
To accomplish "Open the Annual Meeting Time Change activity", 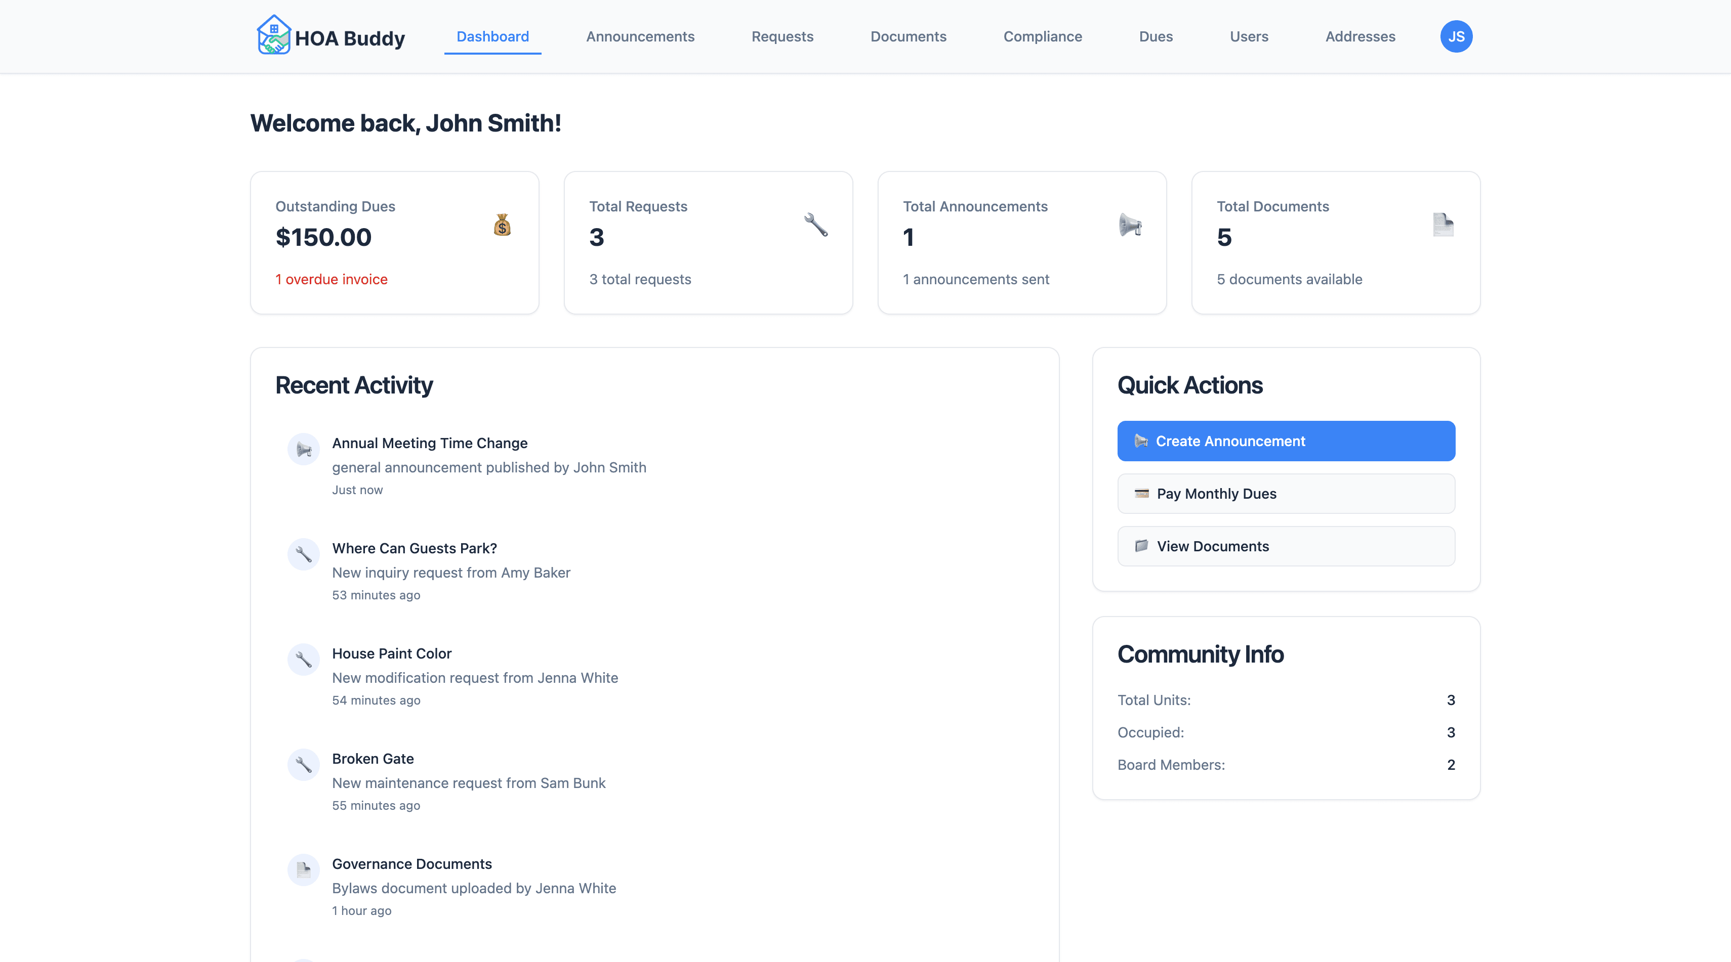I will [429, 443].
